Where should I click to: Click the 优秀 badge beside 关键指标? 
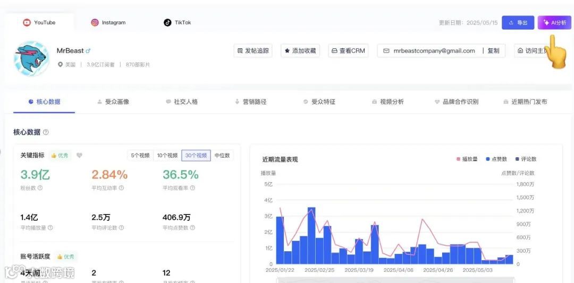pyautogui.click(x=60, y=156)
